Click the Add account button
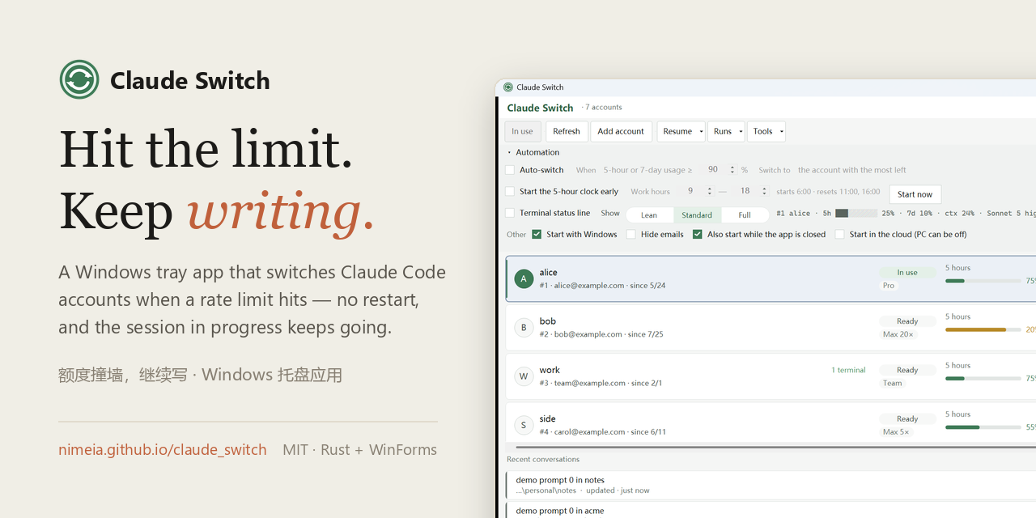The image size is (1036, 518). pyautogui.click(x=621, y=131)
